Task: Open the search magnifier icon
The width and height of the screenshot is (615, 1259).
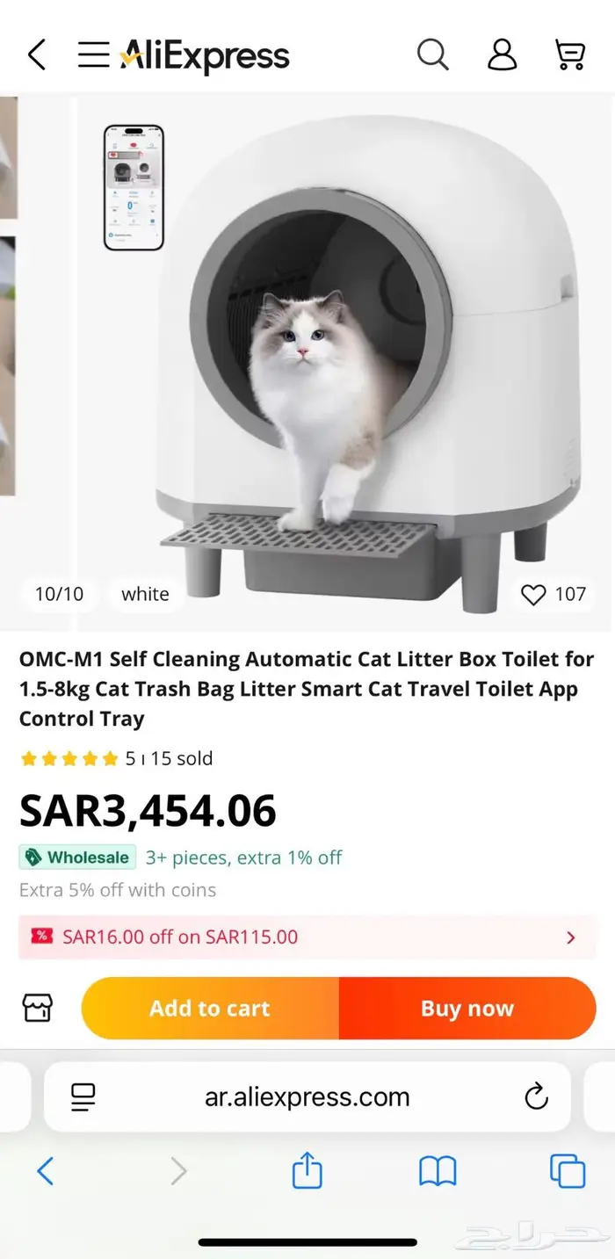Action: [432, 54]
